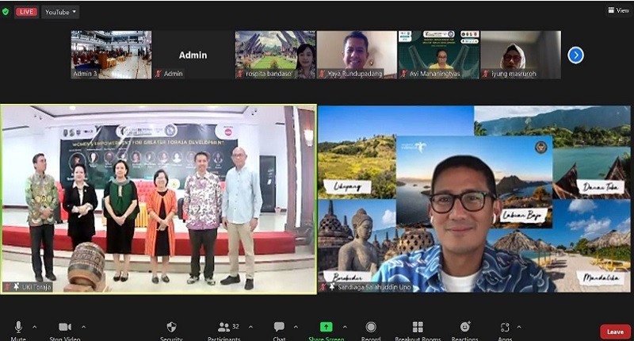The width and height of the screenshot is (634, 341).
Task: Open the Chat bubble icon
Action: pyautogui.click(x=279, y=327)
